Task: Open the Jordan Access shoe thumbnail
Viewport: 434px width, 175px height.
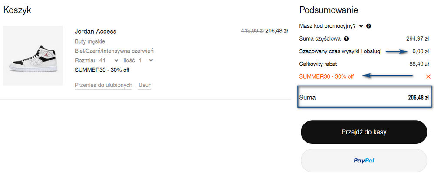Action: pyautogui.click(x=33, y=56)
